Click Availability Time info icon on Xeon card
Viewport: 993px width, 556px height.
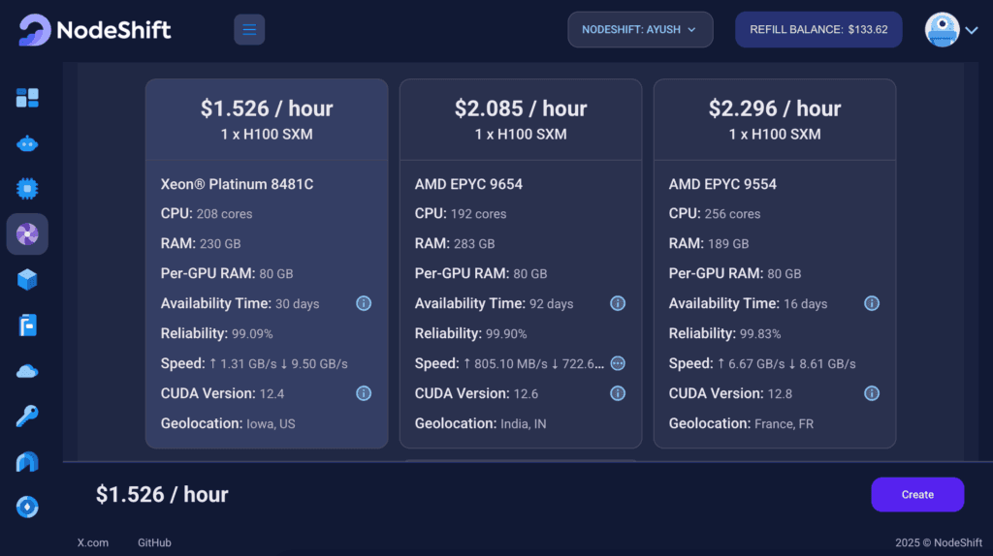[x=364, y=303]
